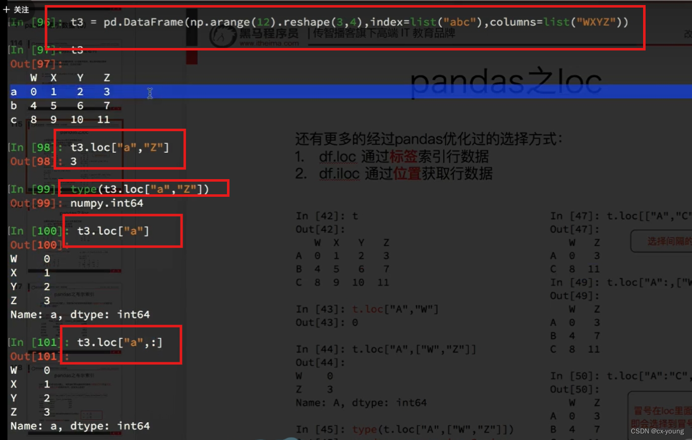Click Name: a, dtype line under Out[101]
Screen dimensions: 692x440
pos(80,426)
